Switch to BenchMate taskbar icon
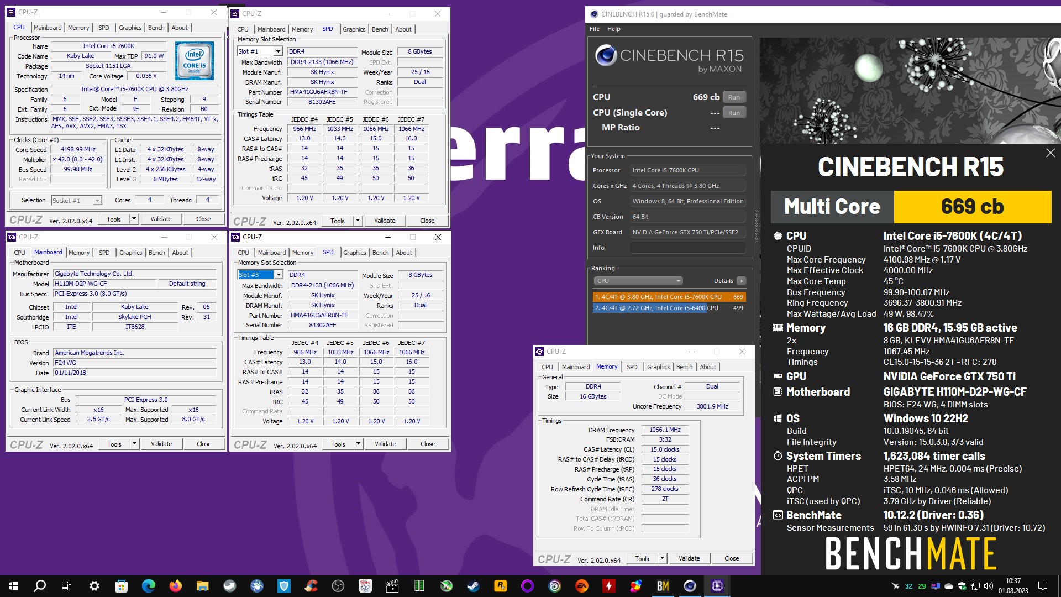Viewport: 1061px width, 597px height. [x=663, y=586]
